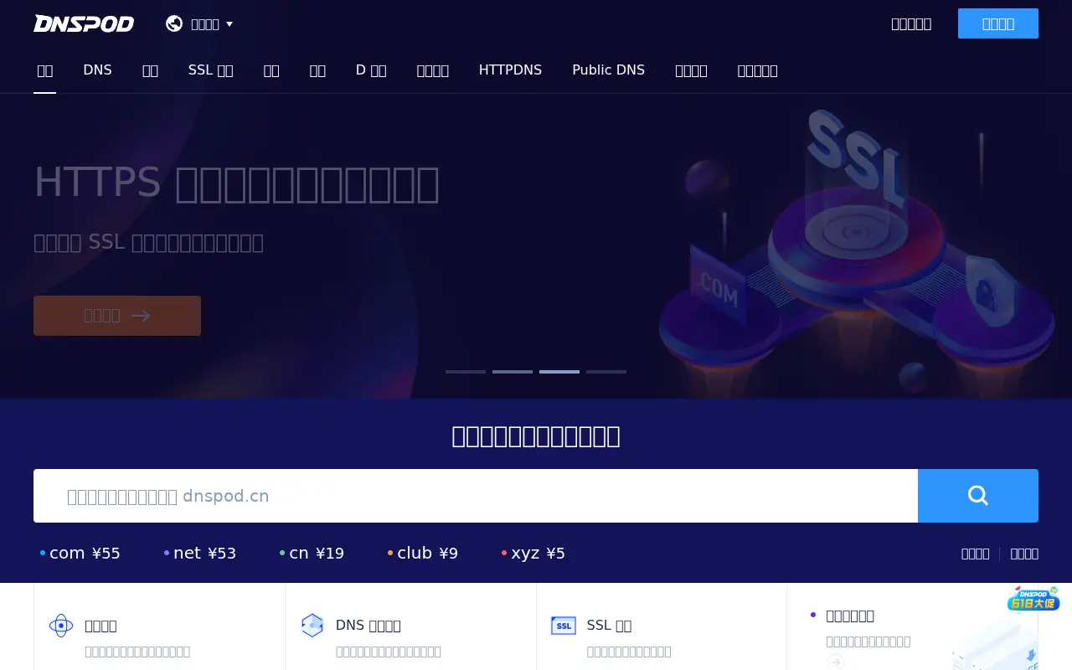Open the SSL navigation item

tap(211, 70)
